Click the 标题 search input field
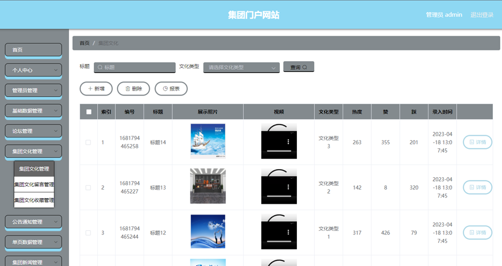The width and height of the screenshot is (502, 266). 135,67
